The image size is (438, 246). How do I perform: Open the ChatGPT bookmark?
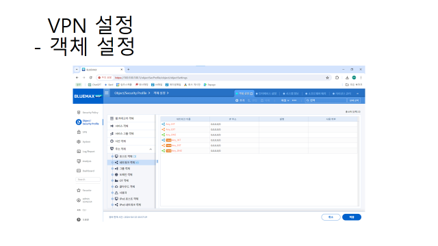94,85
